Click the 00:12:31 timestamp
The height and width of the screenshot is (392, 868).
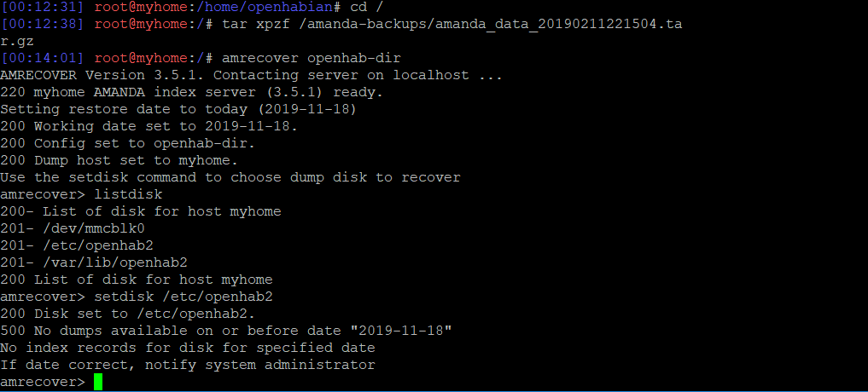(43, 7)
